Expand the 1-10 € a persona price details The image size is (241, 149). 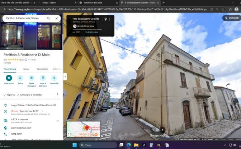pyautogui.click(x=58, y=121)
